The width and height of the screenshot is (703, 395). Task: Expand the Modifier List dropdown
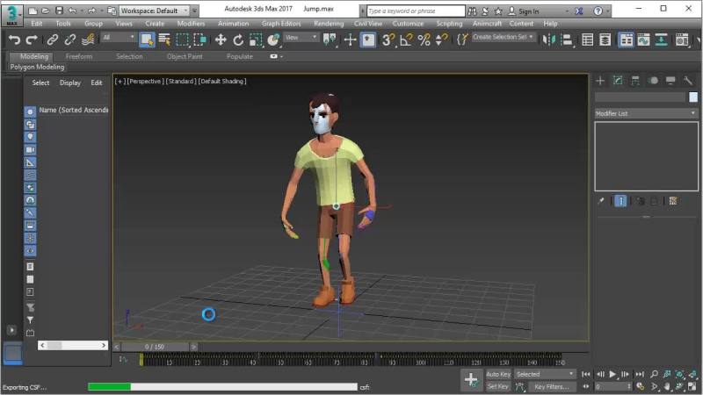646,113
